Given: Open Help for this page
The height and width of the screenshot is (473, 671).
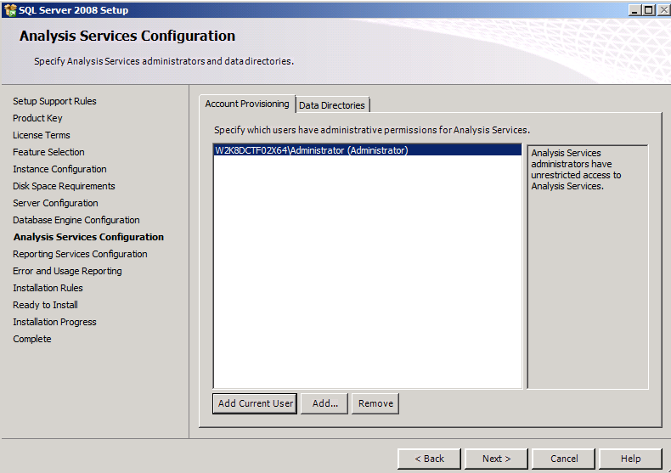Looking at the screenshot, I should pos(631,459).
